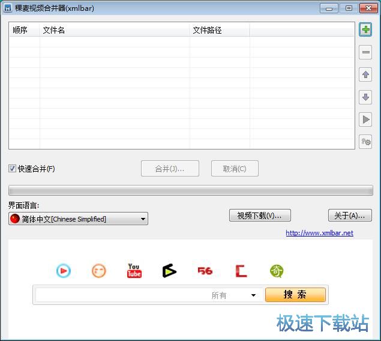
Task: Click the red bracket-shaped site icon
Action: point(241,271)
